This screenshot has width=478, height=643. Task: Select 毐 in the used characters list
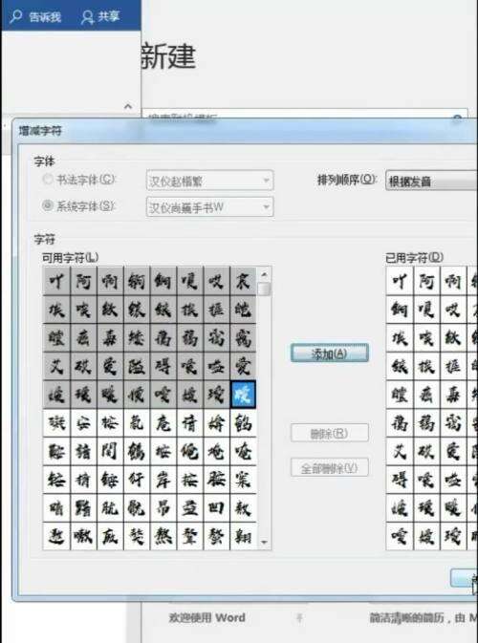pos(453,394)
